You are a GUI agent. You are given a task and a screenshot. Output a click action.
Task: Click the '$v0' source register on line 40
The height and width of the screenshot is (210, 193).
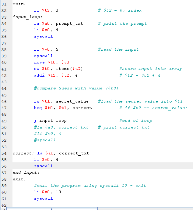click(x=65, y=62)
